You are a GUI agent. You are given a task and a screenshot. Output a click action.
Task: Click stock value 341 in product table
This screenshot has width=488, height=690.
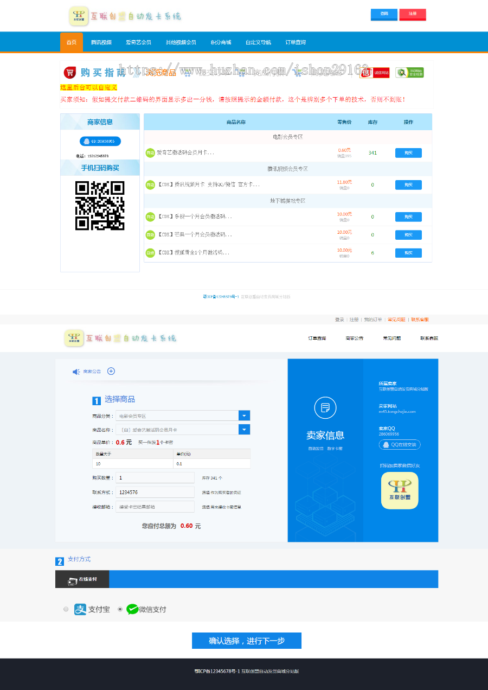(x=373, y=153)
